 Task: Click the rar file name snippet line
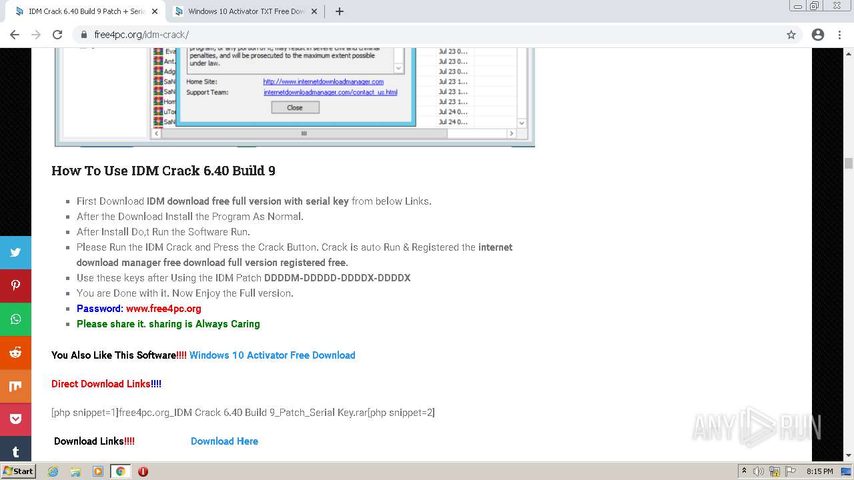pos(243,413)
